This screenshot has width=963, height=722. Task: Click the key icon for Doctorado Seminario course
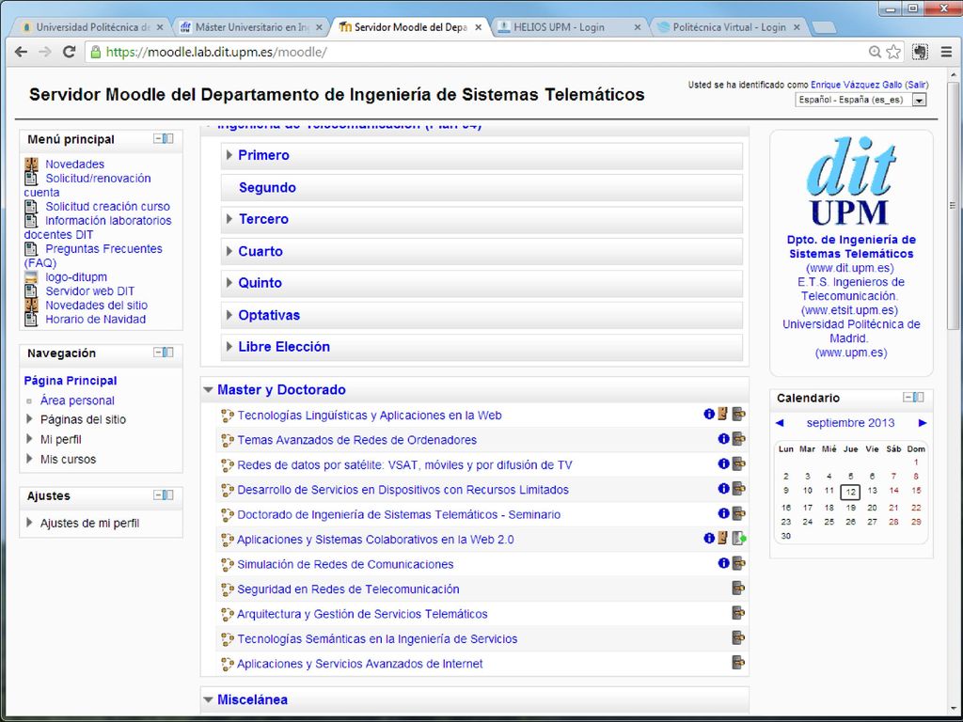pyautogui.click(x=739, y=513)
